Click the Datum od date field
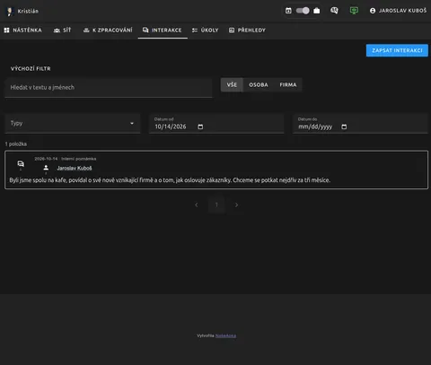The height and width of the screenshot is (365, 431). [x=216, y=124]
